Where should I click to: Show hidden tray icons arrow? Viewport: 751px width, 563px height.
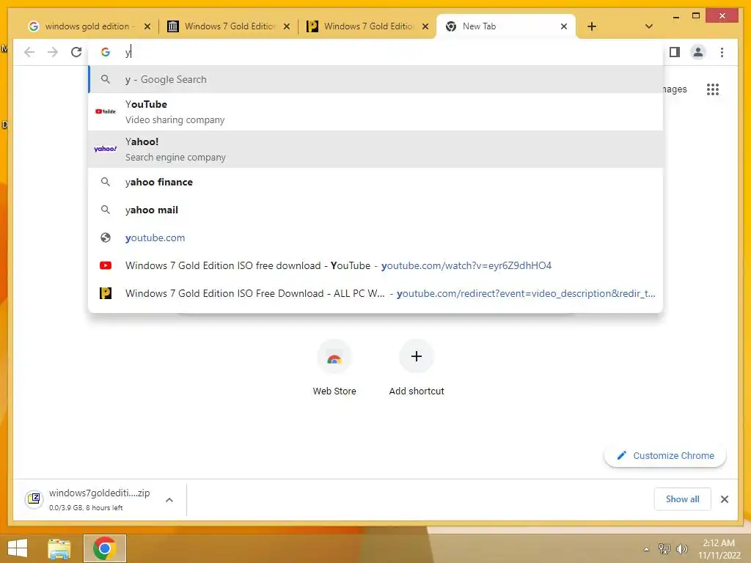(x=646, y=550)
